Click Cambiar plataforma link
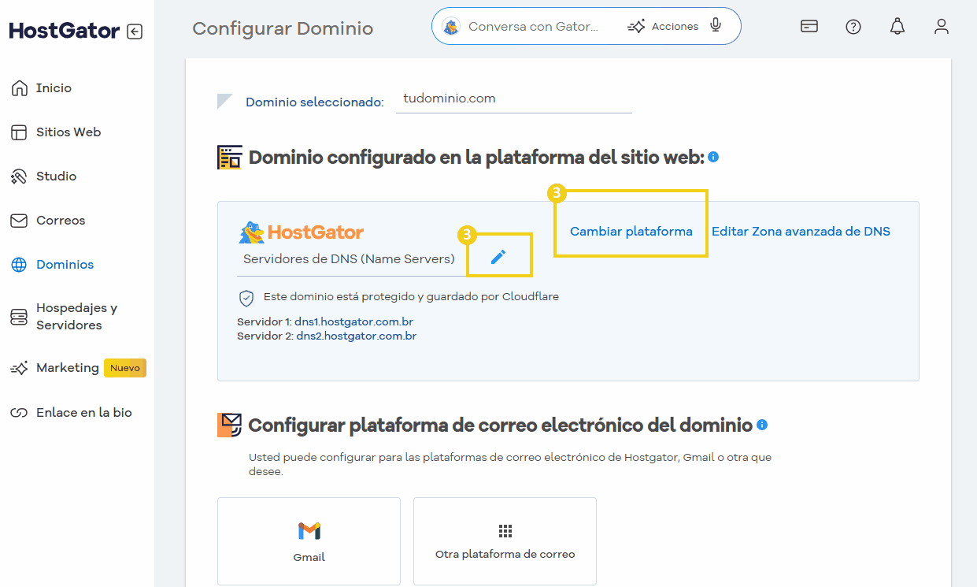The width and height of the screenshot is (977, 587). click(631, 232)
